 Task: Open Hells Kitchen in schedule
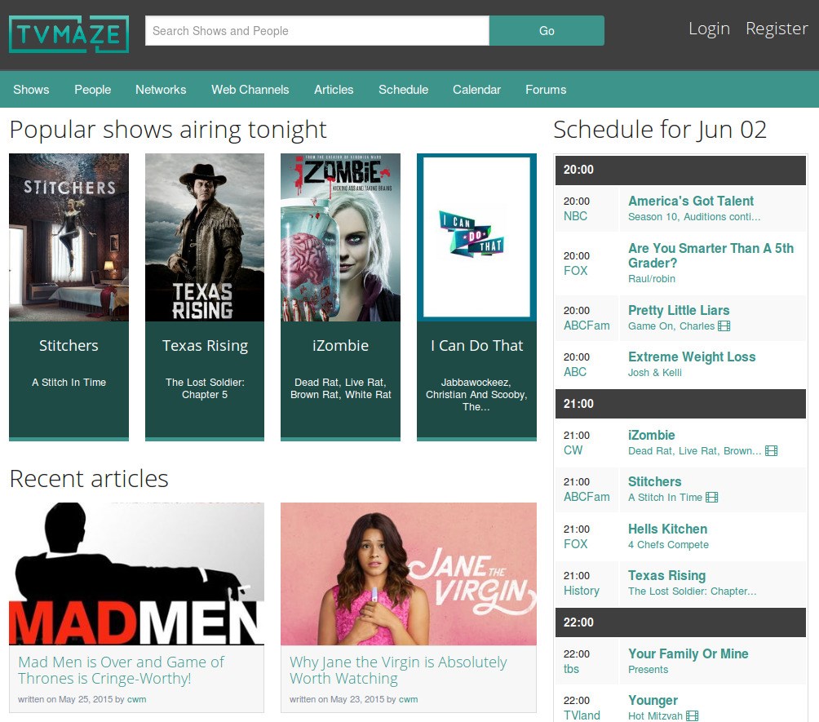pyautogui.click(x=668, y=529)
